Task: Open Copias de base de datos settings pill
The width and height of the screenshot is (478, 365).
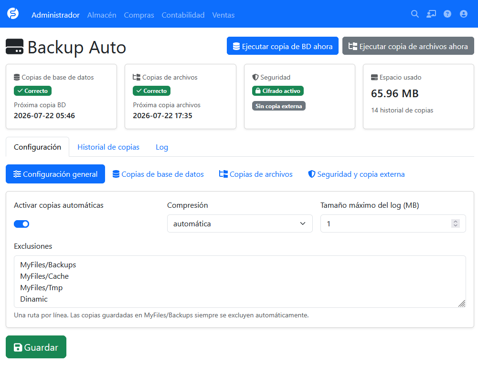Action: click(158, 174)
